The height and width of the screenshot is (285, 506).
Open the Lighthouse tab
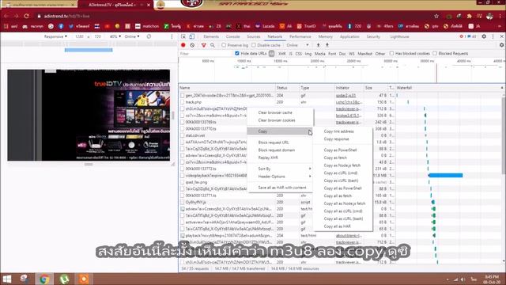399,37
